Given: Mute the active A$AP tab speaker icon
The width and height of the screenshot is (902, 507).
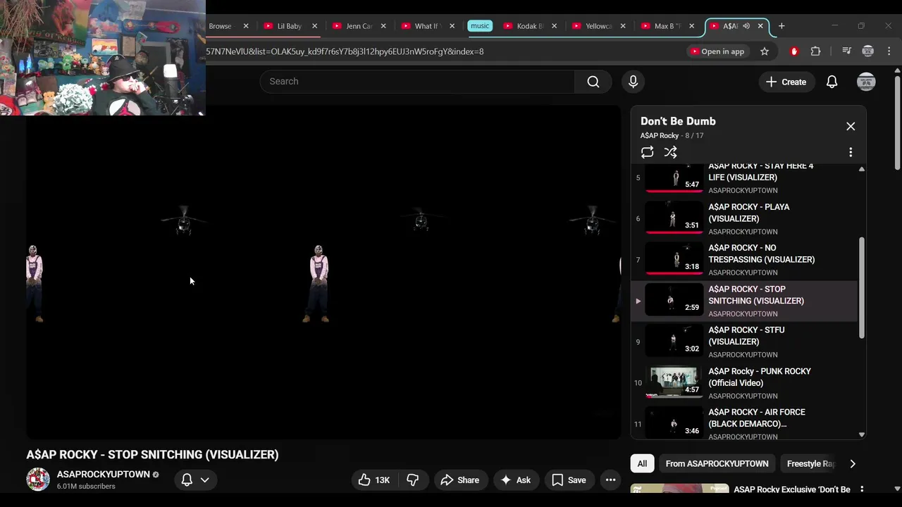Looking at the screenshot, I should 746,26.
